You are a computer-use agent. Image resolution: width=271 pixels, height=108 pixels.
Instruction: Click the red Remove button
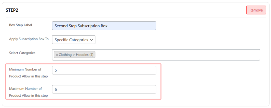256,10
